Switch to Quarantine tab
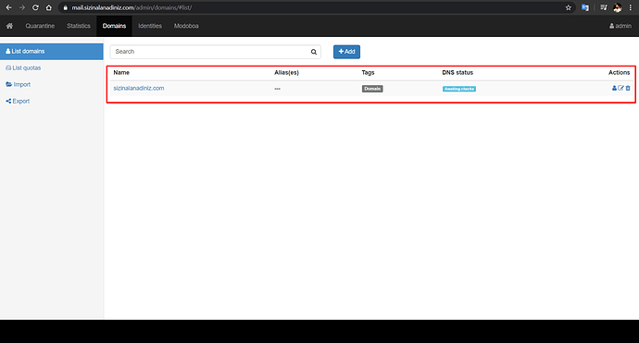639x343 pixels. [x=40, y=26]
